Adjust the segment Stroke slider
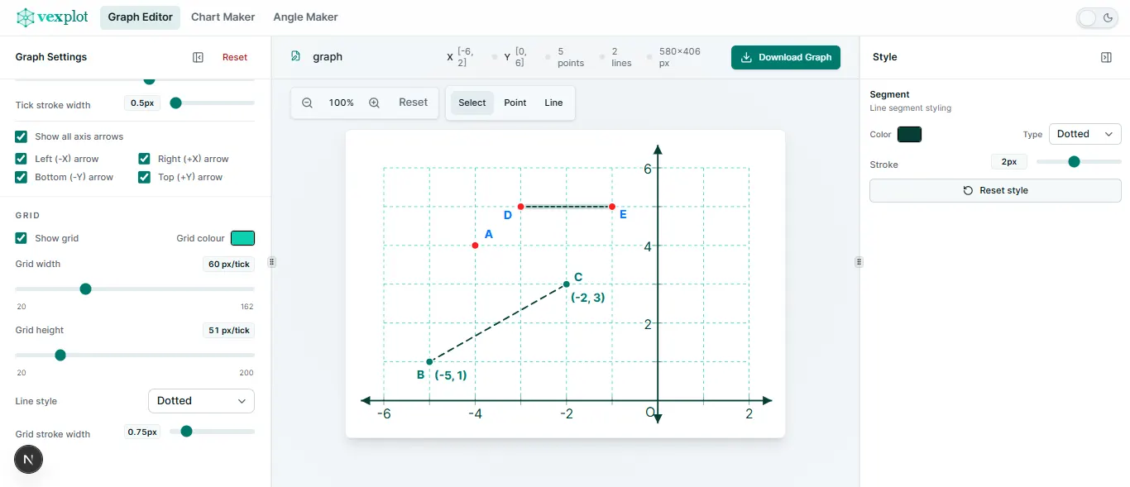 pos(1079,161)
